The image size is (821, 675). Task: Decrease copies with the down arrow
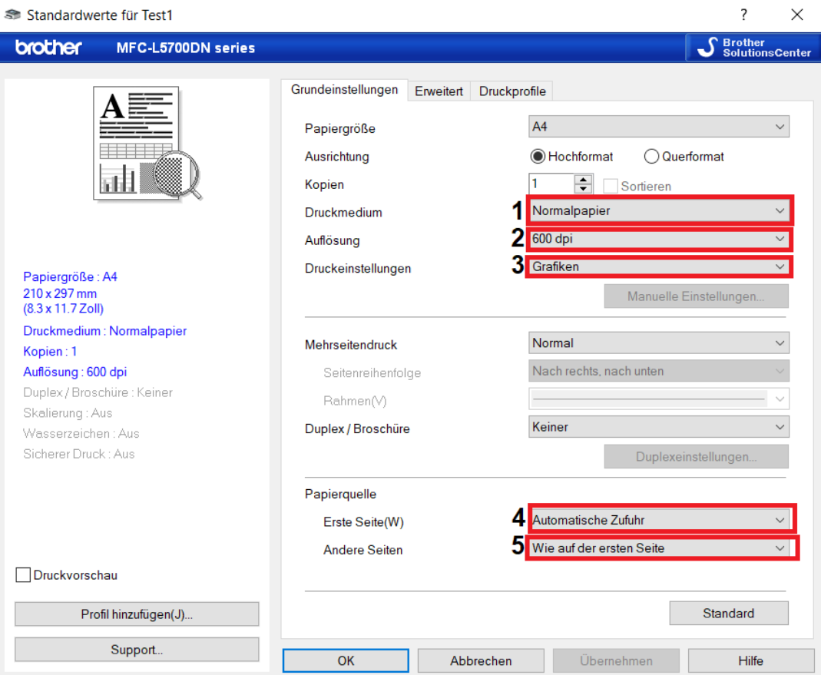coord(583,188)
